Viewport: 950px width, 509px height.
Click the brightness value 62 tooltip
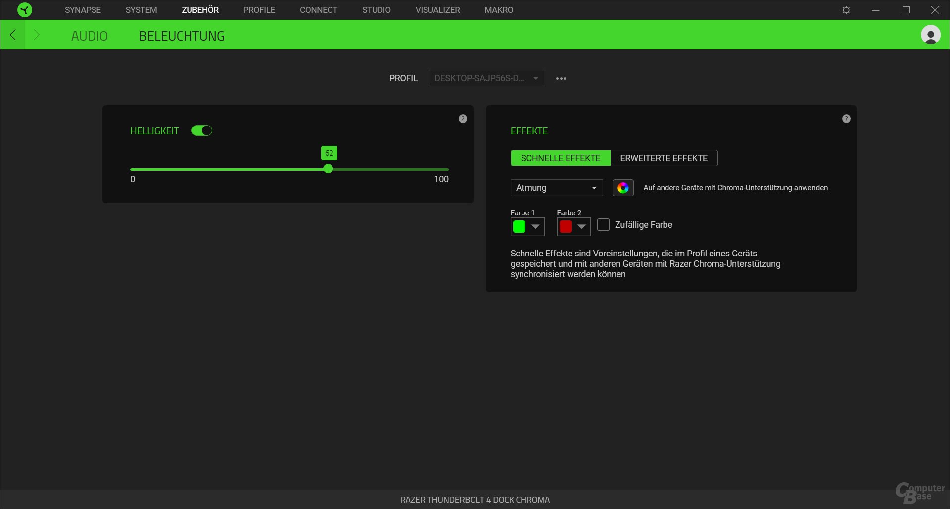click(329, 153)
